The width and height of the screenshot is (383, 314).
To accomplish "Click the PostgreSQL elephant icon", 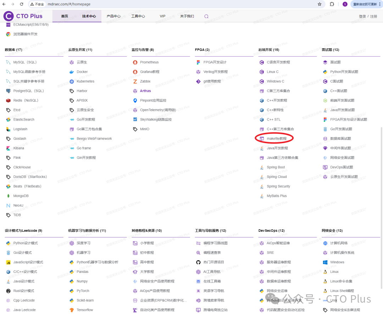I will pyautogui.click(x=8, y=91).
